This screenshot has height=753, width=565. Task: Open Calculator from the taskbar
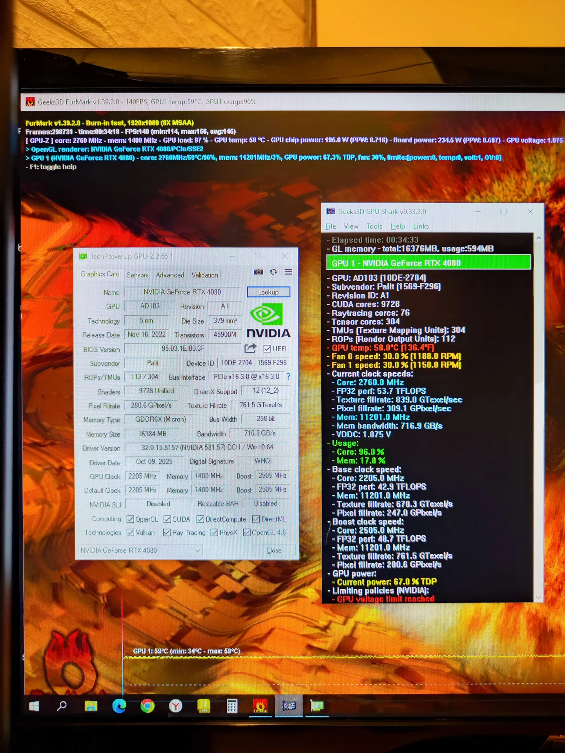[232, 706]
